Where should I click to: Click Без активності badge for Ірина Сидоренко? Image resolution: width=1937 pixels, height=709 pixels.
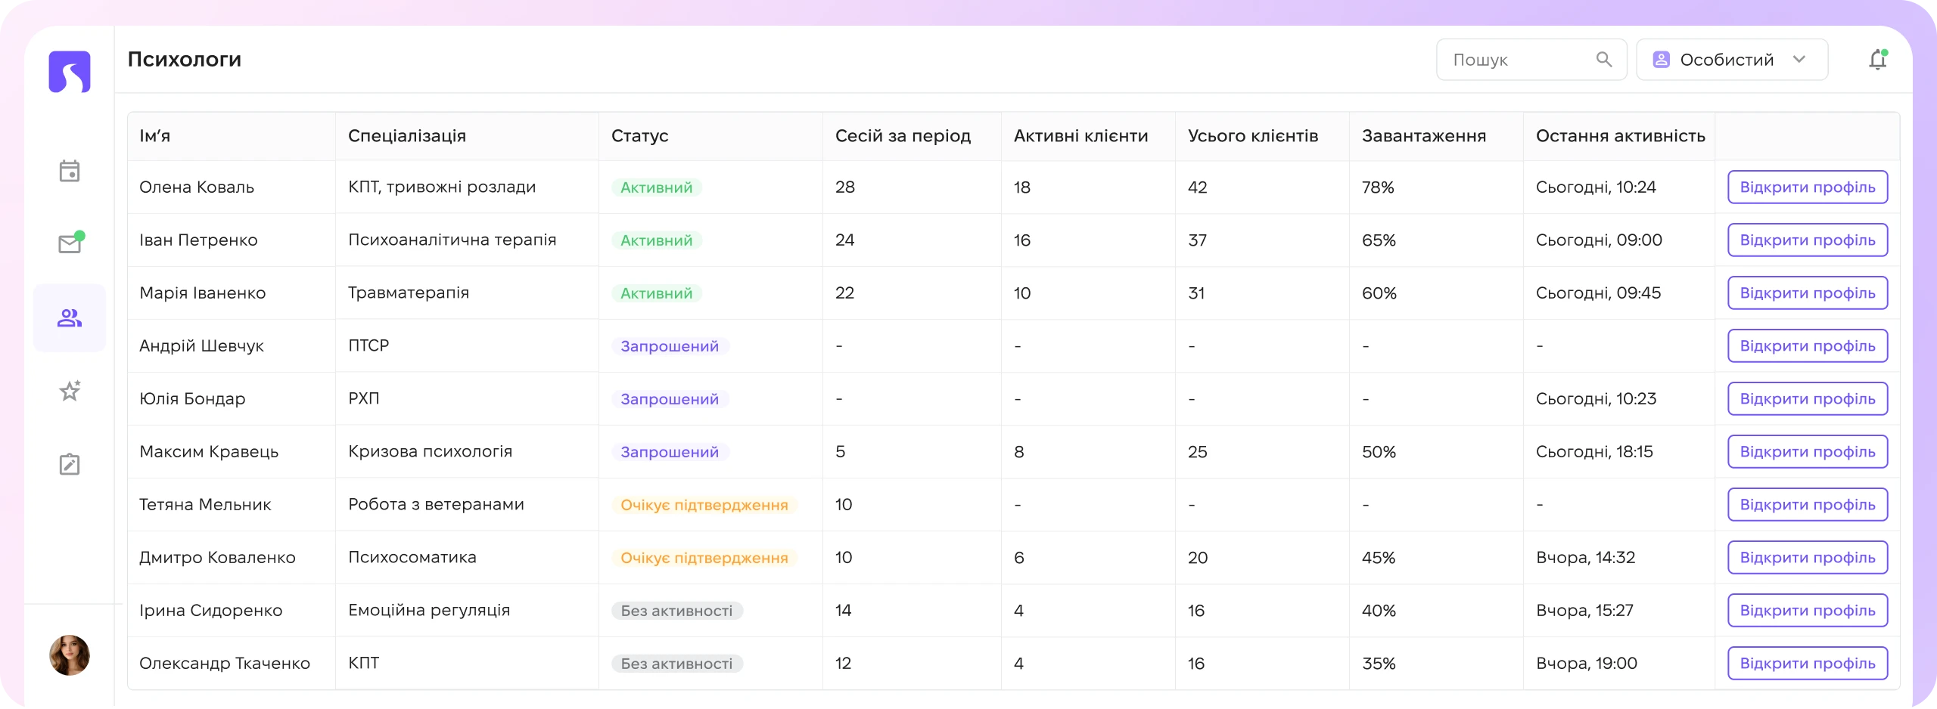(x=677, y=611)
